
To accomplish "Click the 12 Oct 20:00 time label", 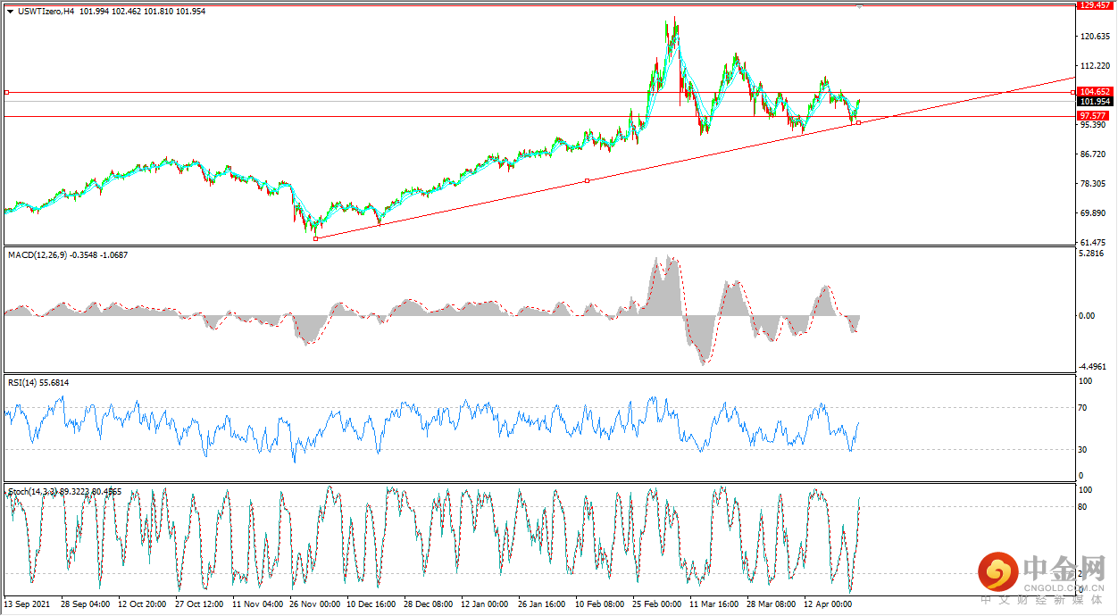I will coord(143,604).
